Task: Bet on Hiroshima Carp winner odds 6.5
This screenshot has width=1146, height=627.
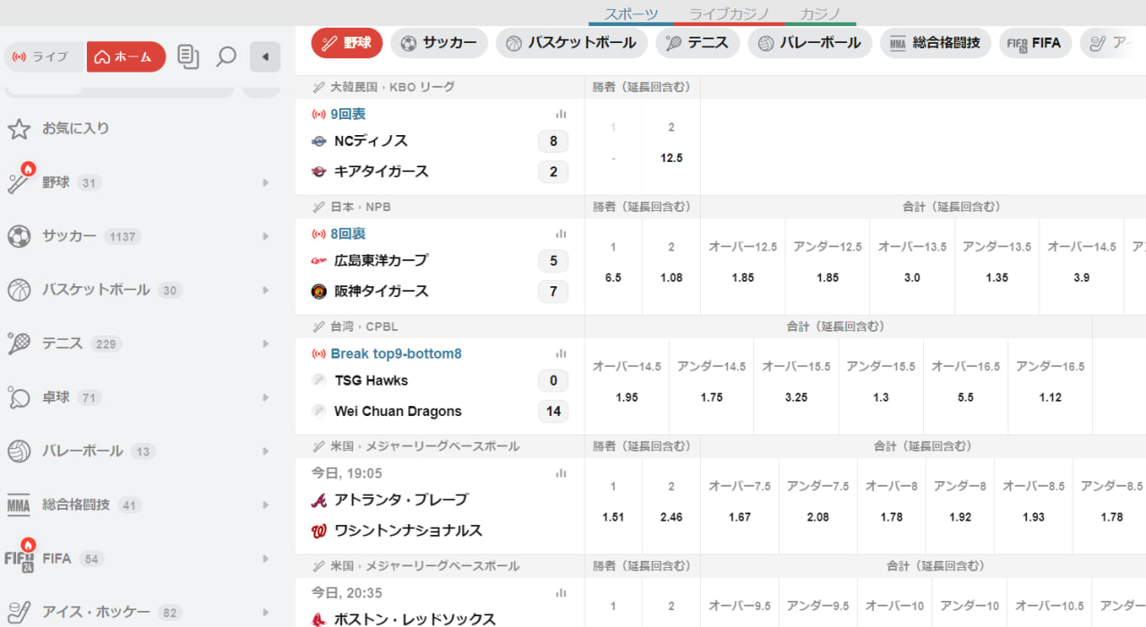Action: pos(613,267)
